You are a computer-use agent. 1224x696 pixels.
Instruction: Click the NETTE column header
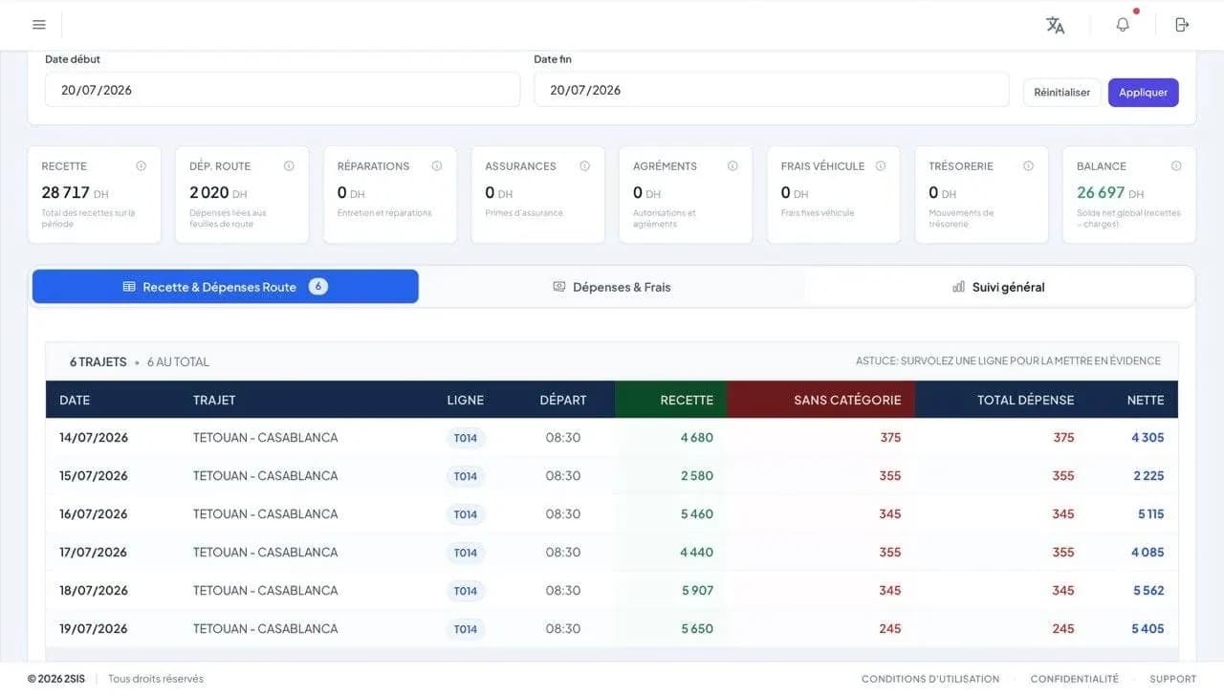(1146, 401)
